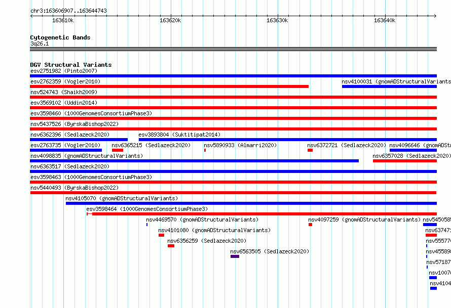Click the DGV Structural Variants track title
451x308 pixels.
71,65
